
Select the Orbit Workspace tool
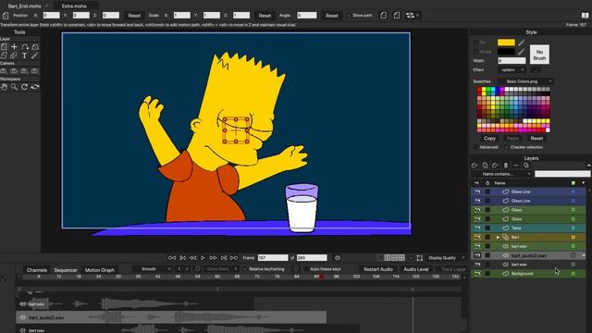click(x=35, y=87)
